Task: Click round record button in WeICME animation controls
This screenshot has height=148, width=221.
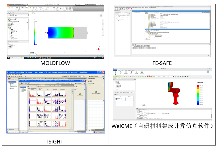Action: [174, 76]
